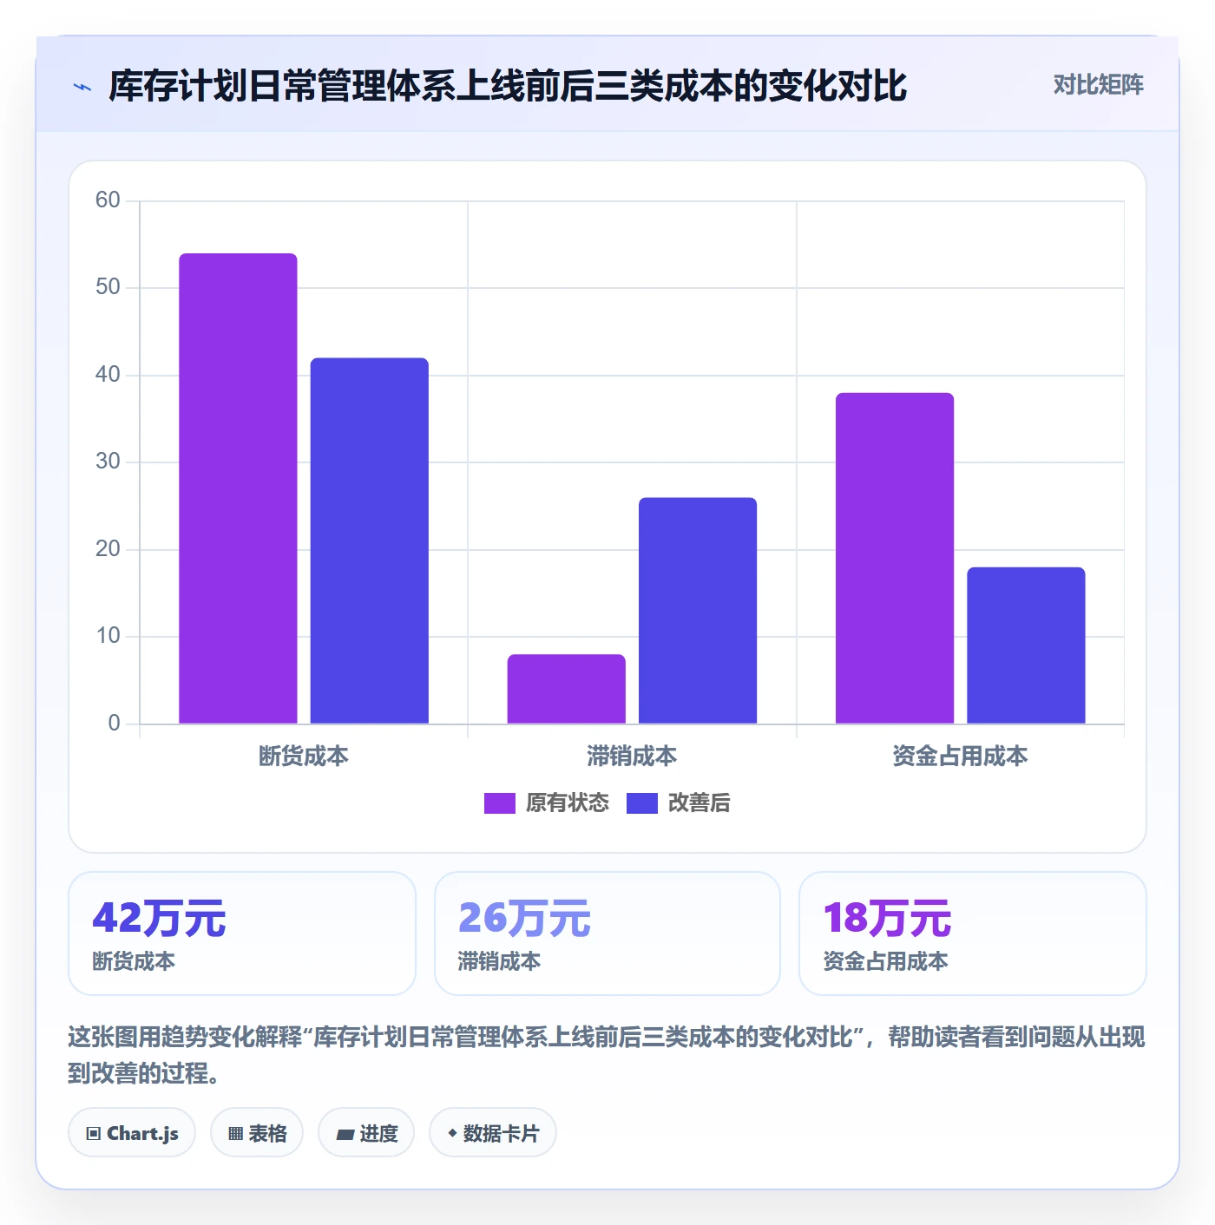
Task: Click the 数据卡片 tag
Action: pos(493,1133)
